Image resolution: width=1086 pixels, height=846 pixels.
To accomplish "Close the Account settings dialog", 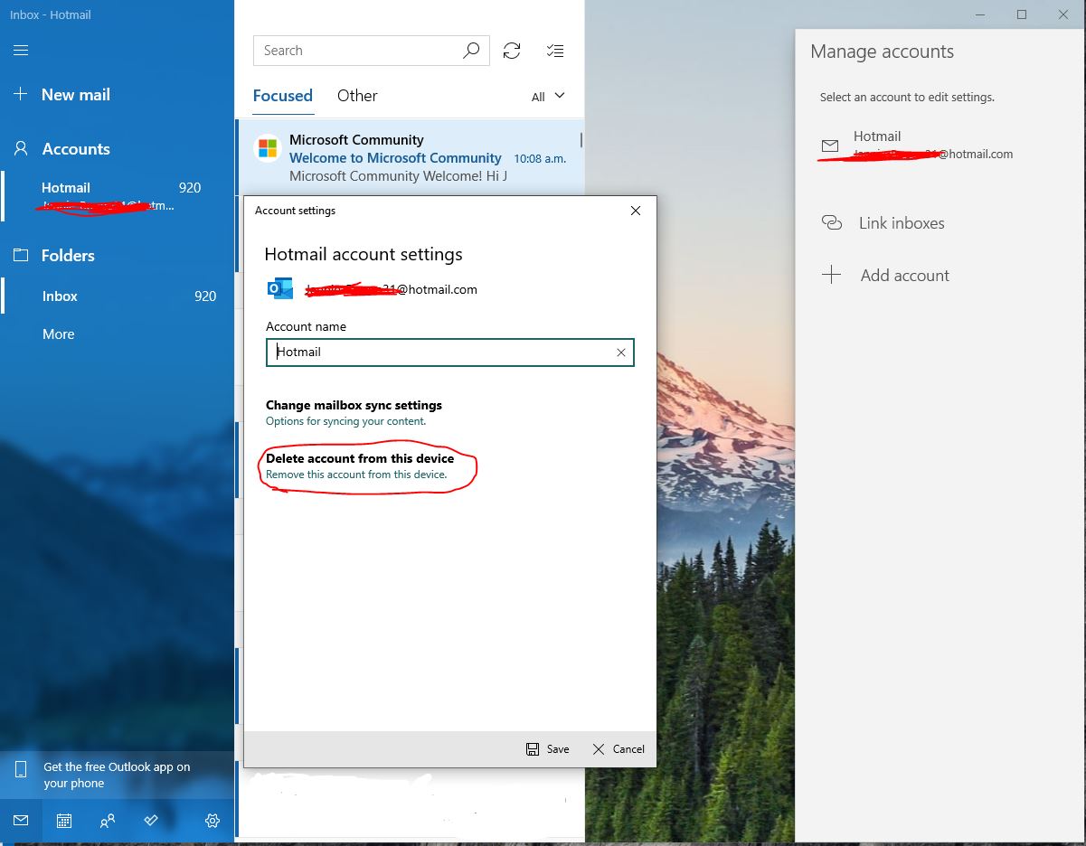I will coord(636,211).
